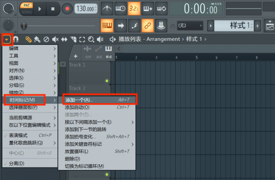Screen dimensions: 275x180
Task: Toggle the orange link multilink controllers icon
Action: (148, 25)
